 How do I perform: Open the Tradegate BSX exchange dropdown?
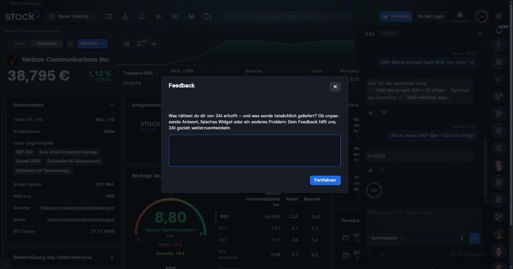coord(141,73)
